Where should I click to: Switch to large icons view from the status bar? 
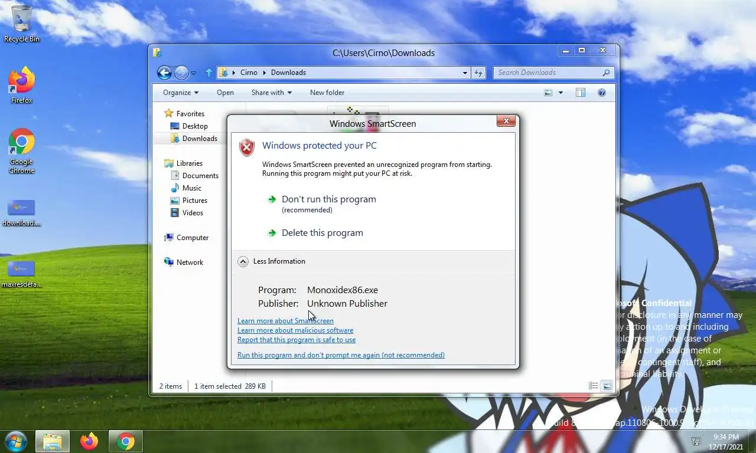coord(607,386)
